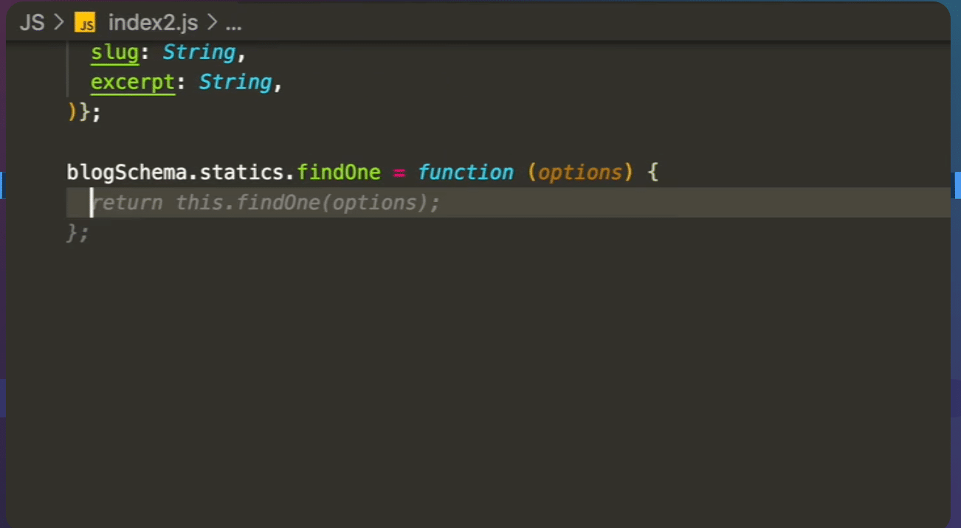Select the function keyword on the statics line
This screenshot has width=961, height=528.
(466, 172)
